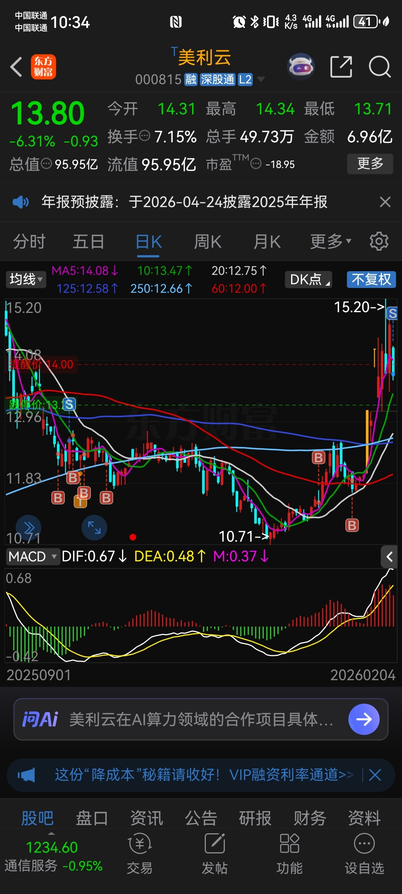Tap the 深股通 badge

(217, 79)
